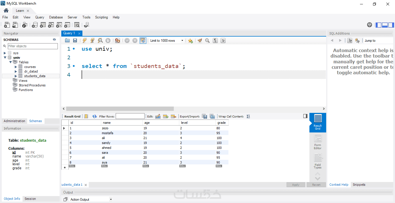This screenshot has height=203, width=395.
Task: Refresh the result grid data
Action: [x=95, y=116]
